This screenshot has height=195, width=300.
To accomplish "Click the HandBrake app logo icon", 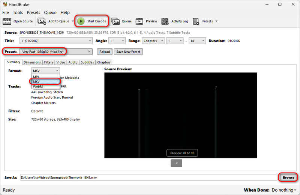I will (5, 4).
